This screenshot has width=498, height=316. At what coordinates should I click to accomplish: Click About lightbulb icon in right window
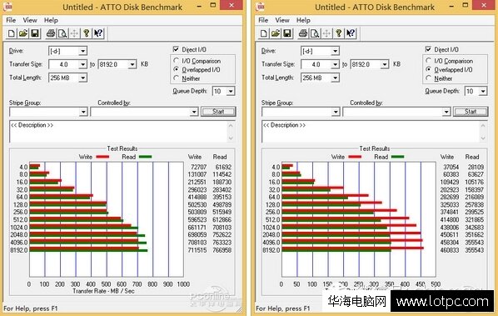(x=338, y=33)
